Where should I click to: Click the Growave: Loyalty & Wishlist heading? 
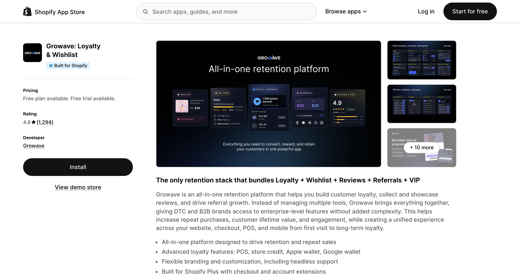click(73, 50)
